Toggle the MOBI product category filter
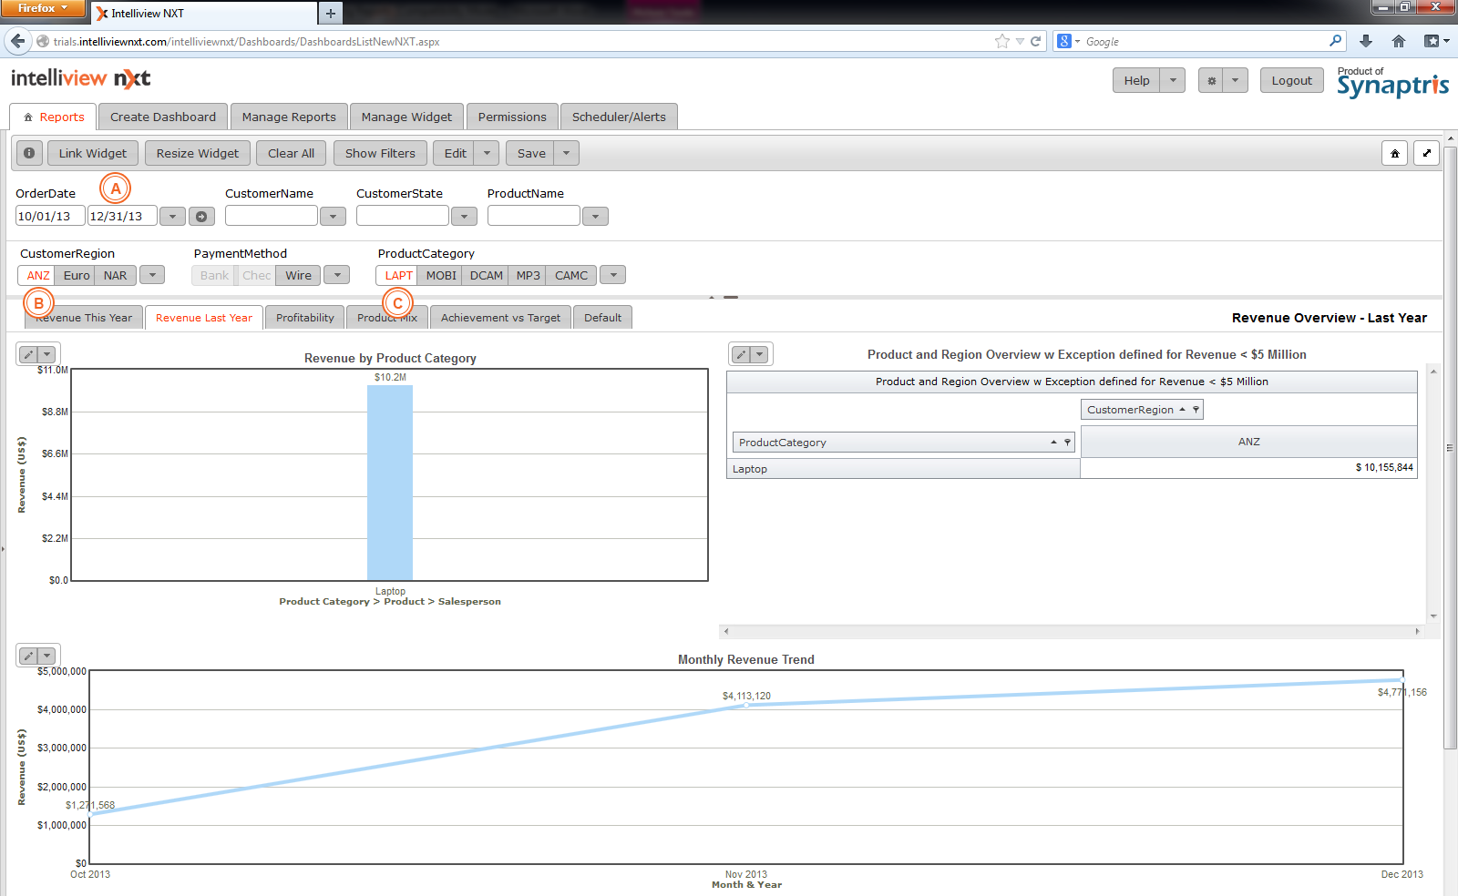 441,275
